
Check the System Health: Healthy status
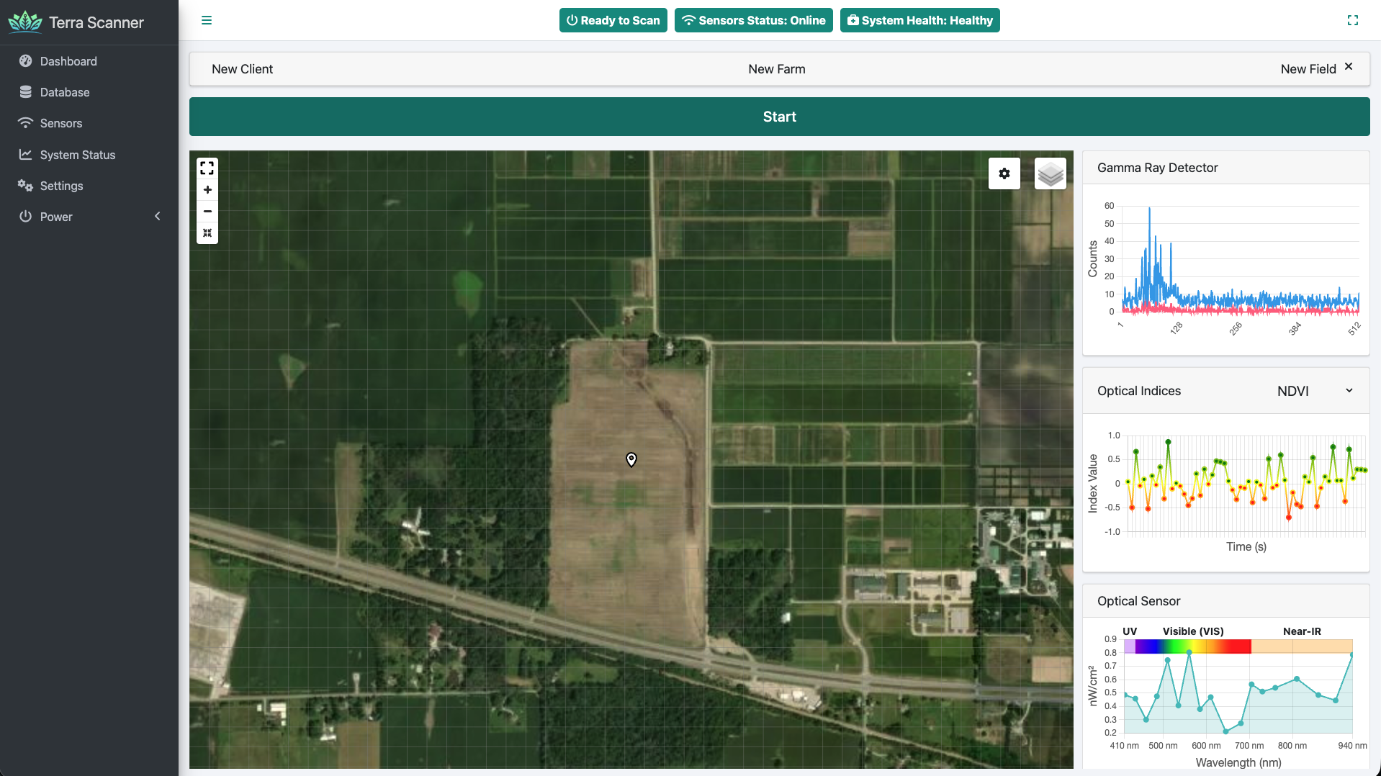919,20
